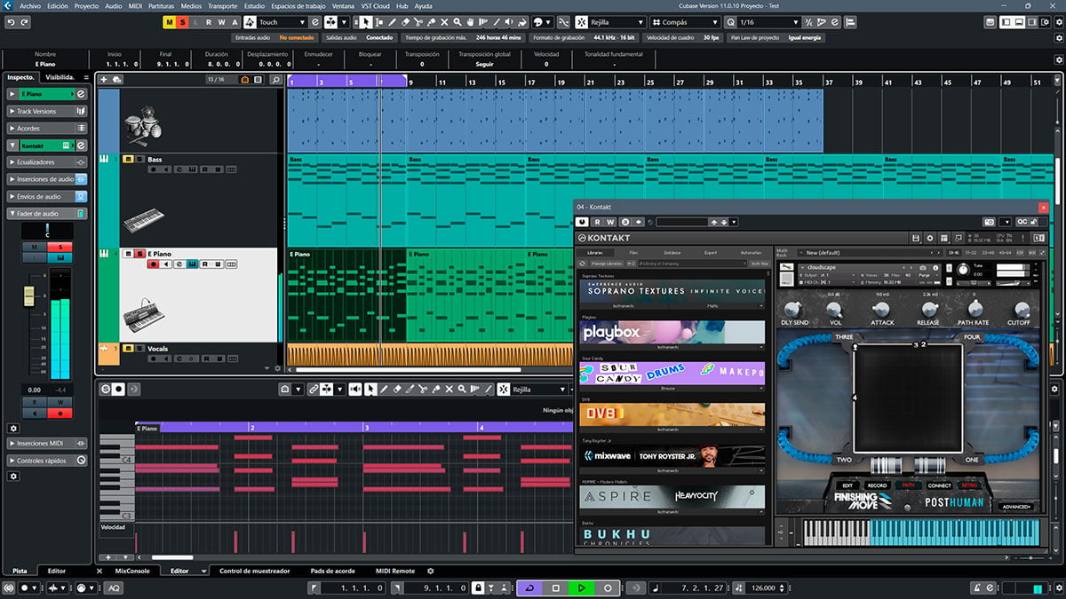This screenshot has width=1066, height=599.
Task: Click the AQ auto quantize button
Action: (115, 587)
